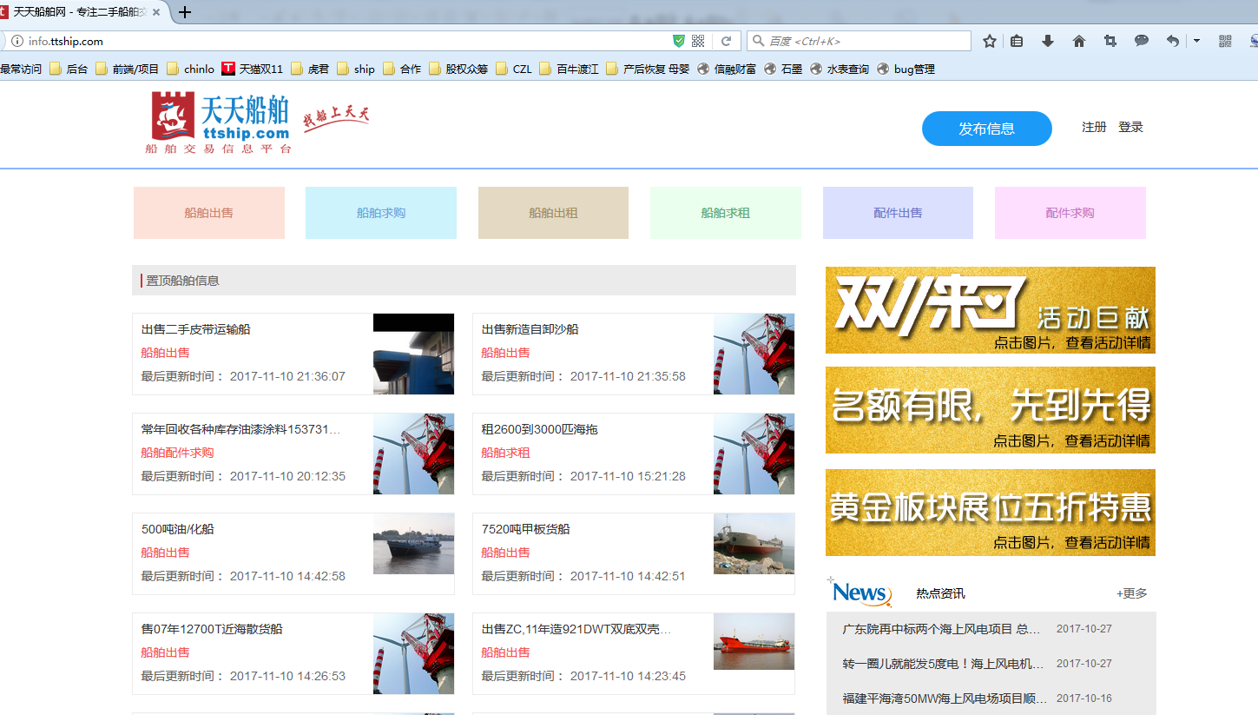The height and width of the screenshot is (715, 1258).
Task: Open news 广东院再中标两个海上风电项目
Action: pyautogui.click(x=941, y=629)
